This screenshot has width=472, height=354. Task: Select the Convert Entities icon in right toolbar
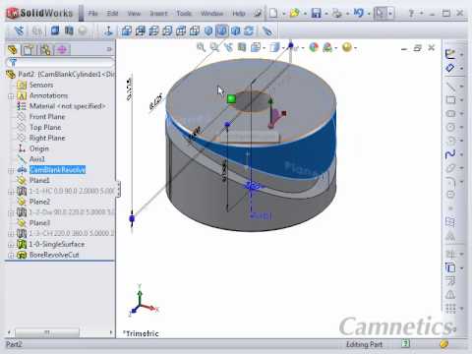tap(450, 267)
